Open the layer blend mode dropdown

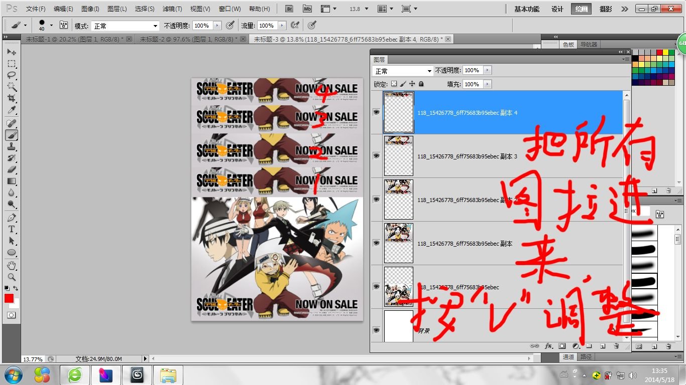point(403,71)
